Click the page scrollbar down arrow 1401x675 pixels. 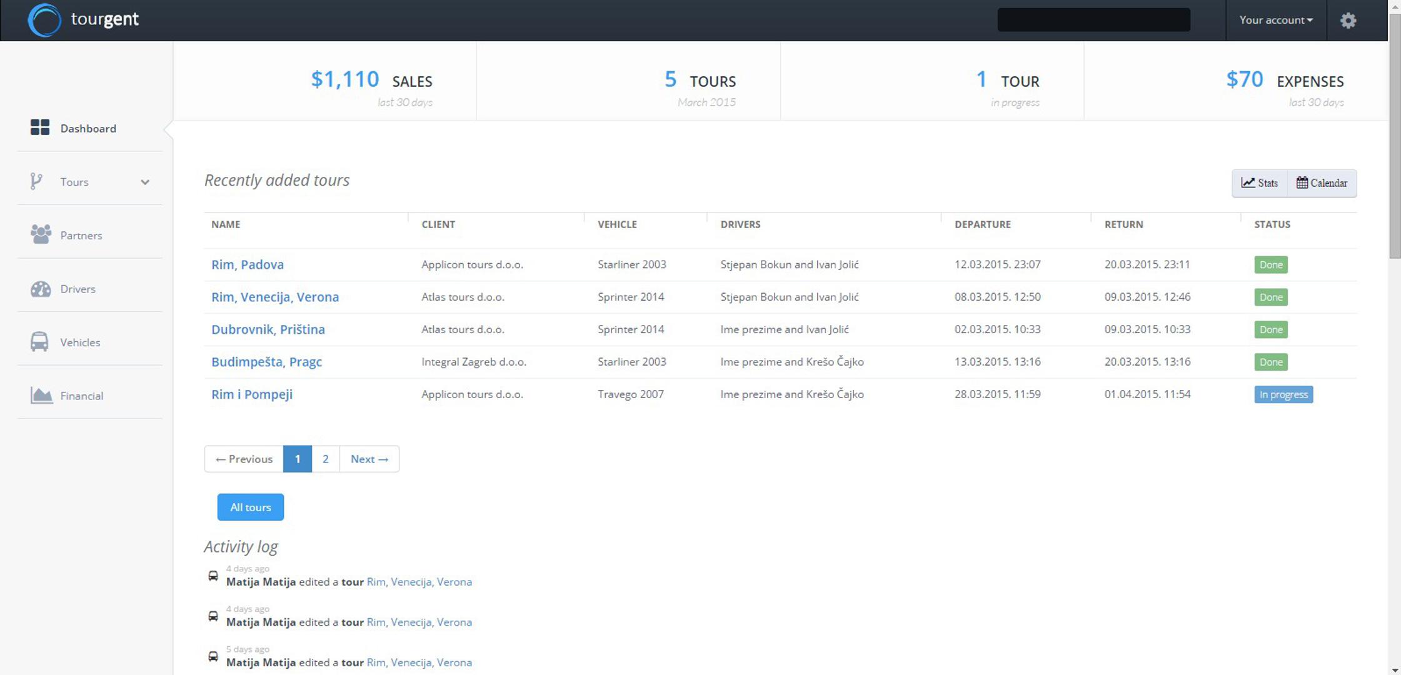1395,670
